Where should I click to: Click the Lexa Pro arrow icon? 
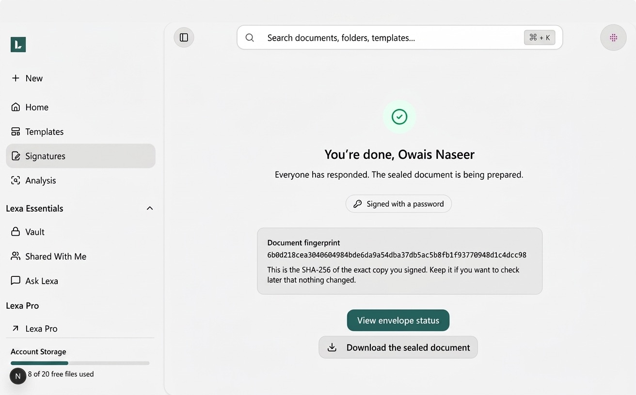point(16,329)
